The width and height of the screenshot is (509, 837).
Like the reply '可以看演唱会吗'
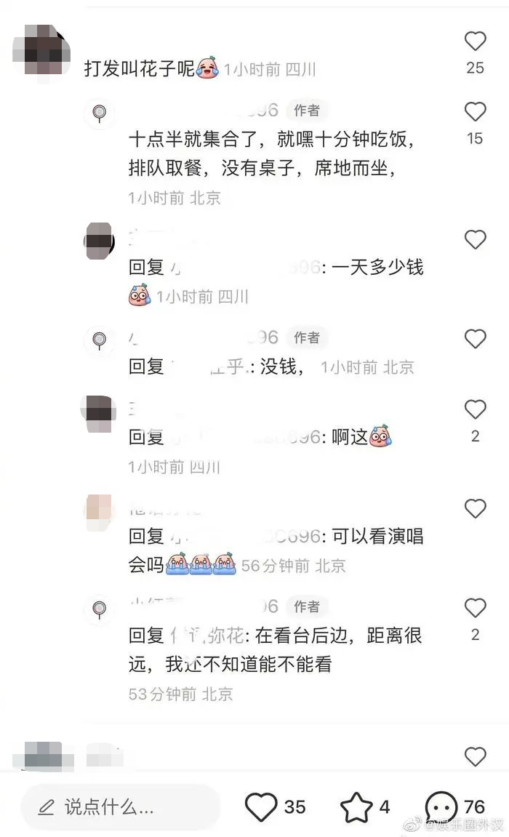(475, 509)
